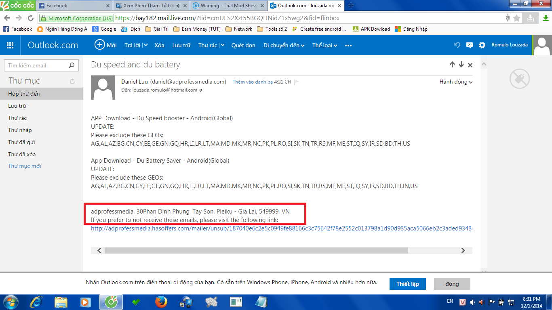
Task: Switch to the Facebook browser tab
Action: coord(74,6)
